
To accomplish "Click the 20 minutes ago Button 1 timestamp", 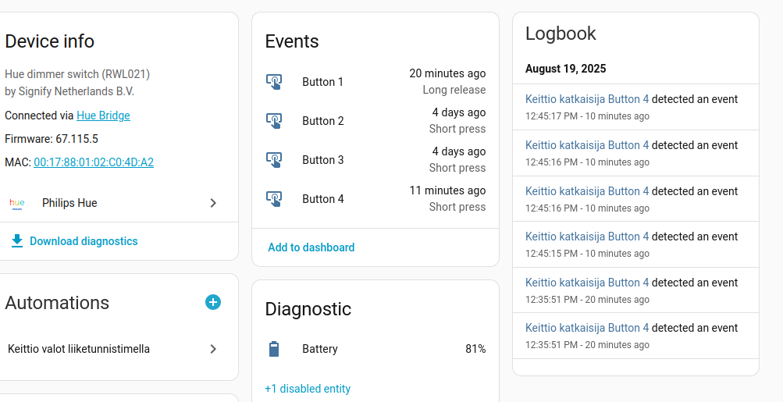I will click(447, 73).
